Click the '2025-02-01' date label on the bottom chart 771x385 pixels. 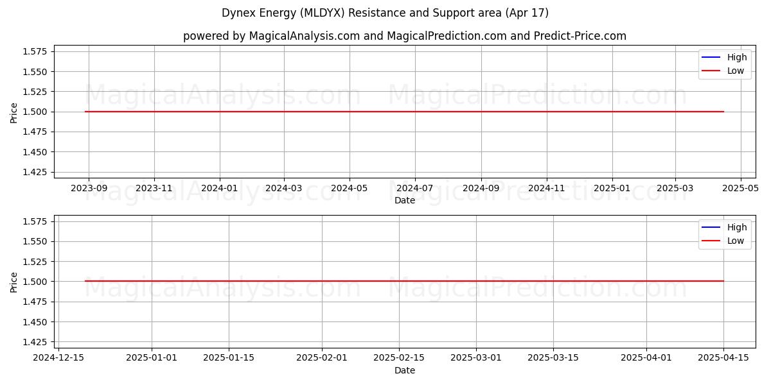click(322, 358)
